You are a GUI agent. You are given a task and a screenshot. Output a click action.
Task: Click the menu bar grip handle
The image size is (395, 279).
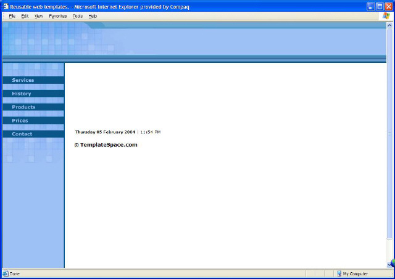(2, 16)
